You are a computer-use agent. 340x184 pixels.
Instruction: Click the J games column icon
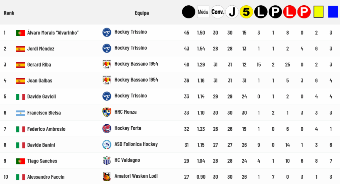232,12
